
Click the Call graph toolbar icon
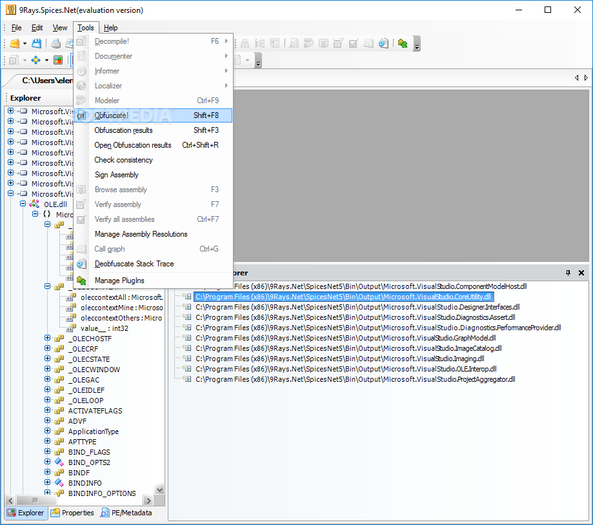point(368,43)
